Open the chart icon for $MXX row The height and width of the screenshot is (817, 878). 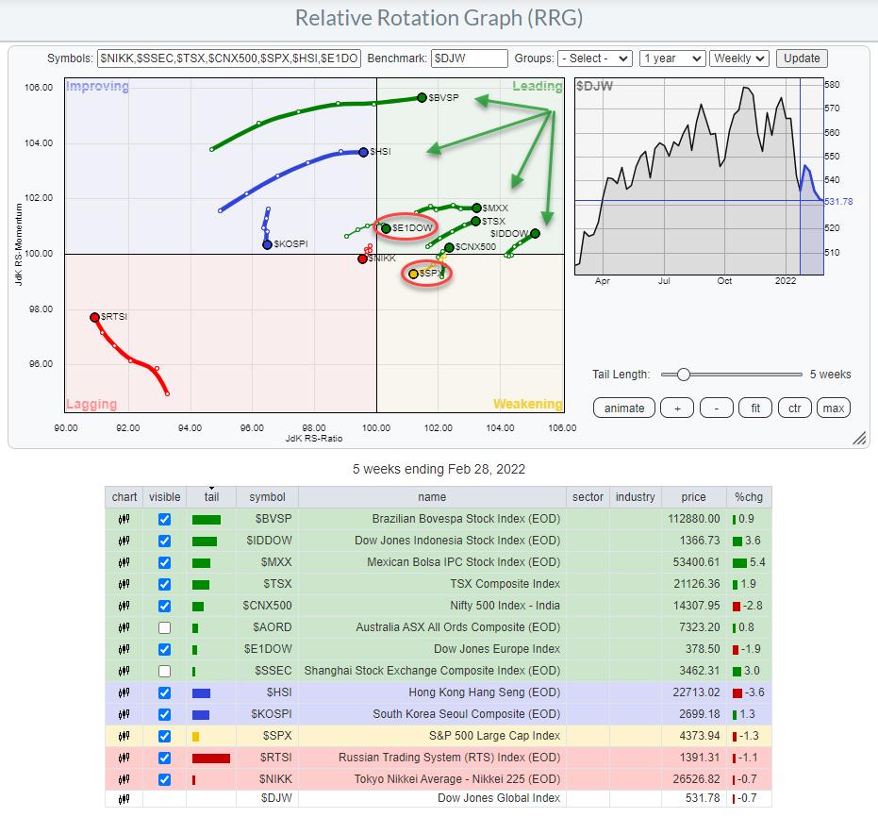click(x=124, y=562)
